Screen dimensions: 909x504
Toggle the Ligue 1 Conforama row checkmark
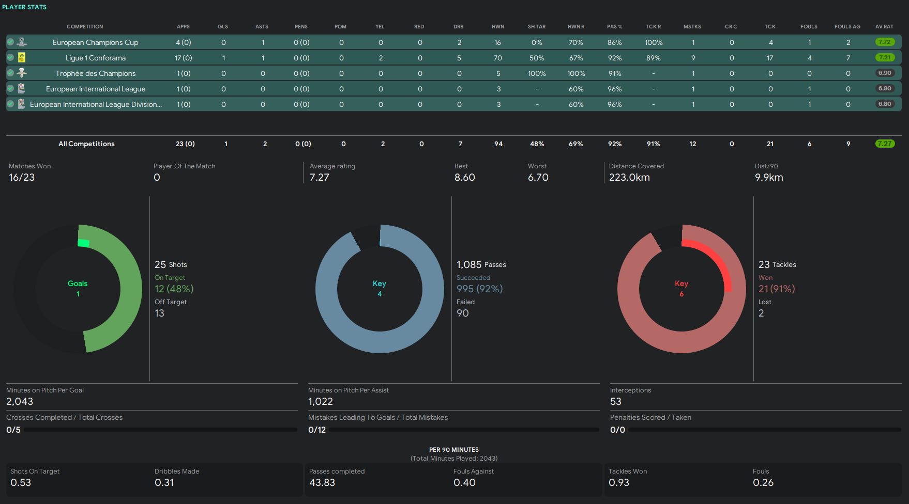point(10,58)
